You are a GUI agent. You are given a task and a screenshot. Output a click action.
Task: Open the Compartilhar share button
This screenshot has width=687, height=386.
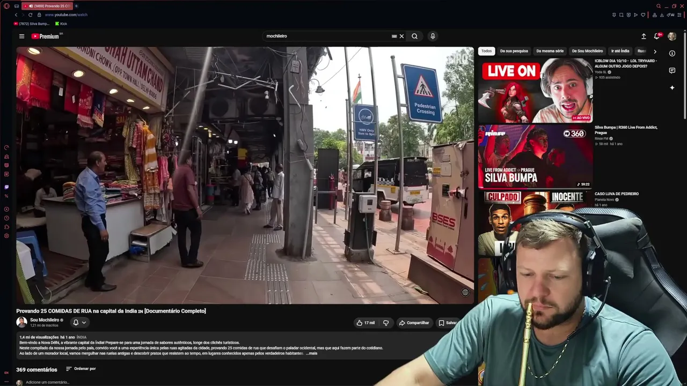coord(414,323)
